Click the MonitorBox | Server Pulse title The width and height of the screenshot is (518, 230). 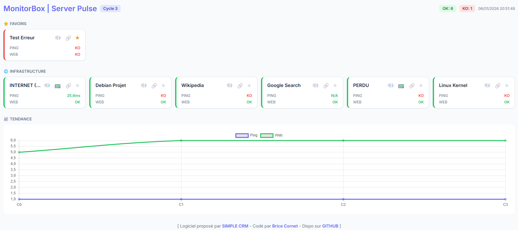coord(50,8)
